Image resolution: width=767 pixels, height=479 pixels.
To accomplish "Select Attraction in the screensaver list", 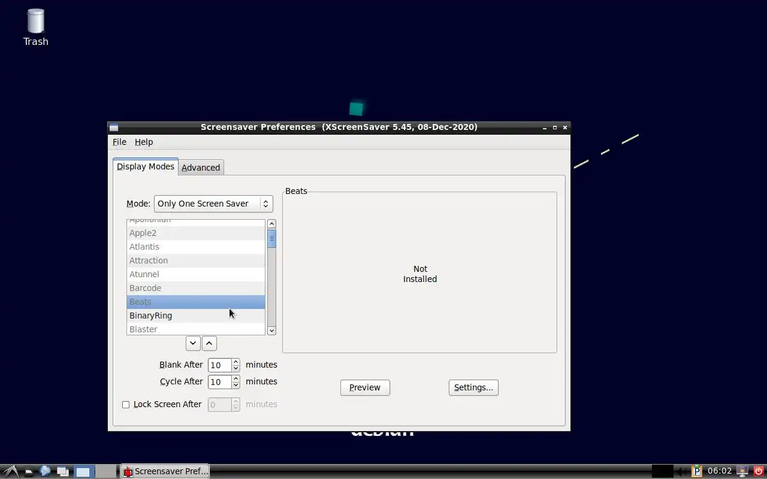I will [196, 260].
